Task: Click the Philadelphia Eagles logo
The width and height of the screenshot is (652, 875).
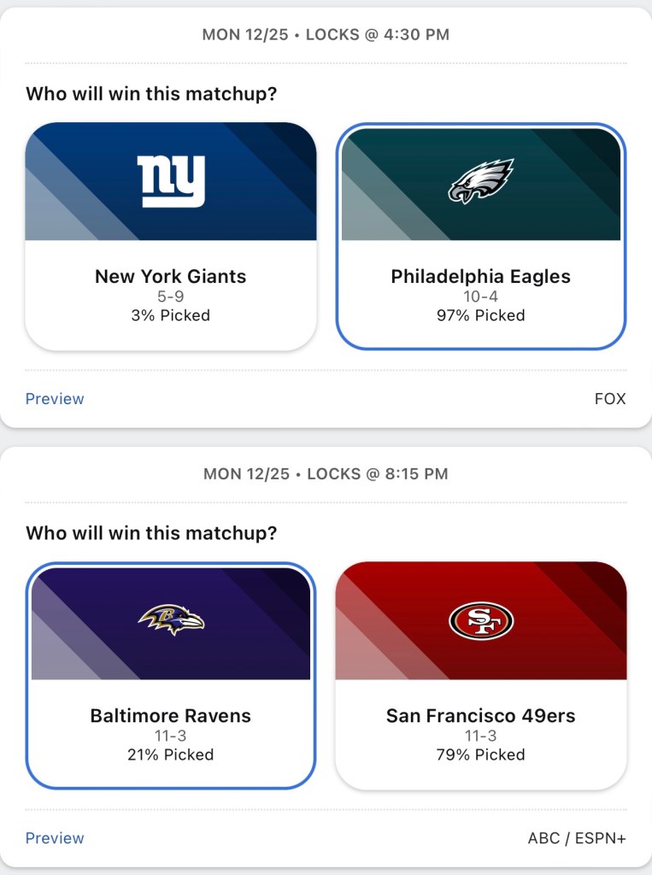Action: [481, 181]
